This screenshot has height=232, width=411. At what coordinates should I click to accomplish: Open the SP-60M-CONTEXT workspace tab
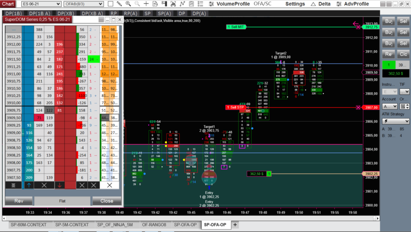28,225
